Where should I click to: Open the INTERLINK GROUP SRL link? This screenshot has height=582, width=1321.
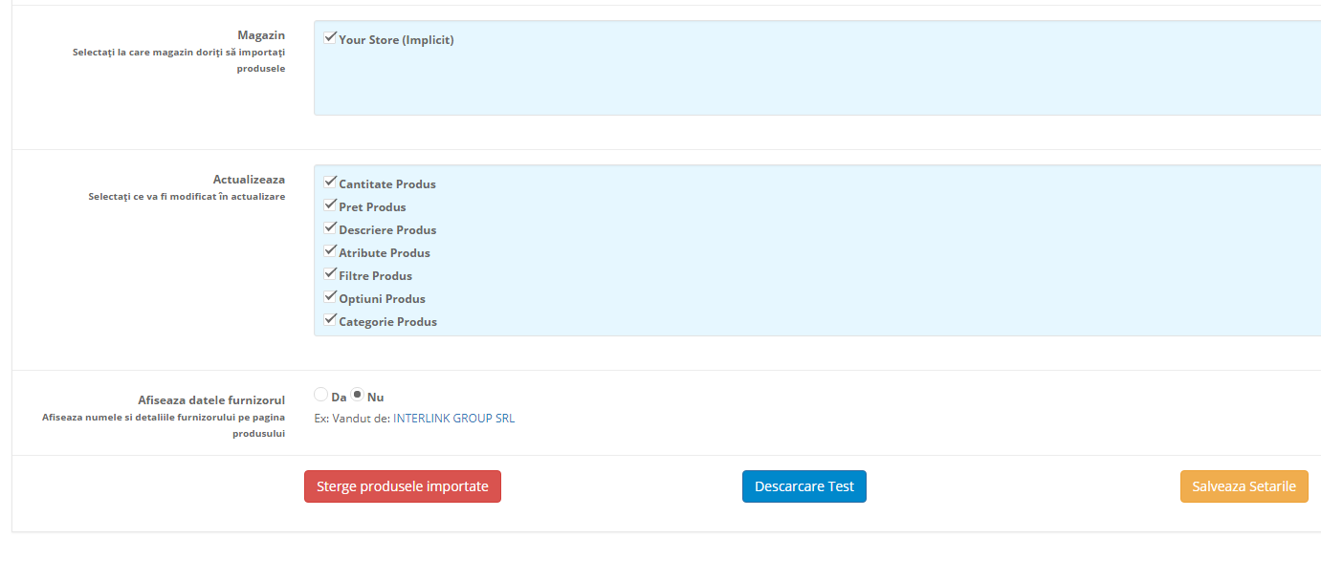coord(453,418)
